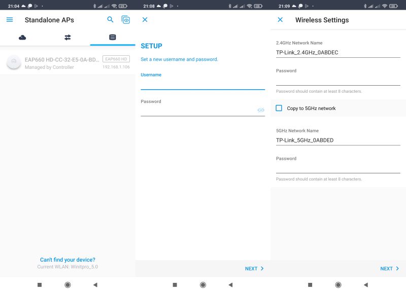Screen dimensions: 406x293
Task: Close the SETUP screen with the X
Action: tap(145, 20)
